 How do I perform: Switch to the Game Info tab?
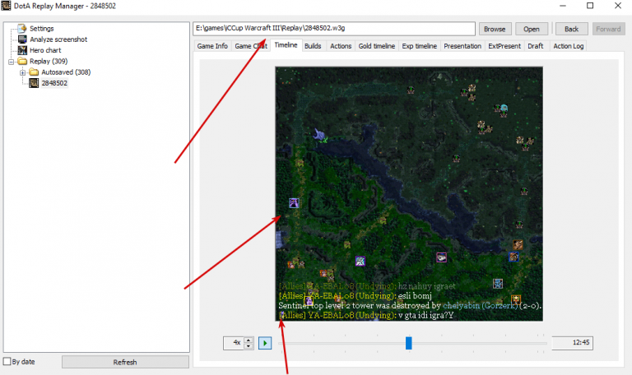point(212,46)
